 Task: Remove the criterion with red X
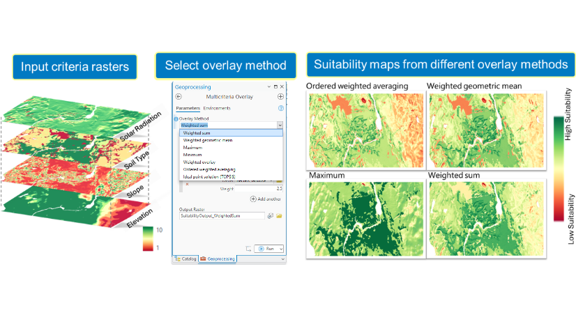pyautogui.click(x=187, y=184)
